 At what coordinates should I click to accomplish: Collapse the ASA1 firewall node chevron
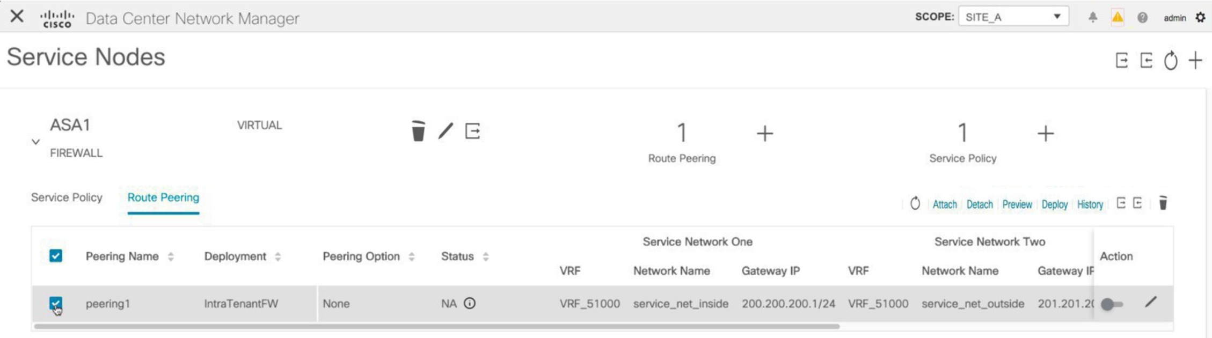point(35,142)
